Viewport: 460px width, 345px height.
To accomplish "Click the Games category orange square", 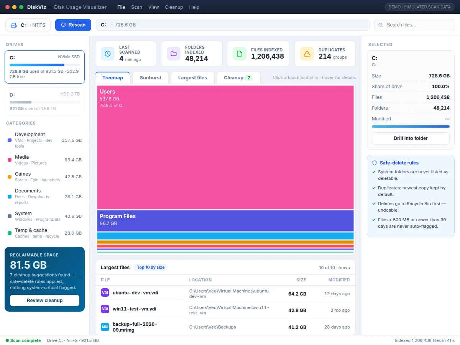I will 10,177.
